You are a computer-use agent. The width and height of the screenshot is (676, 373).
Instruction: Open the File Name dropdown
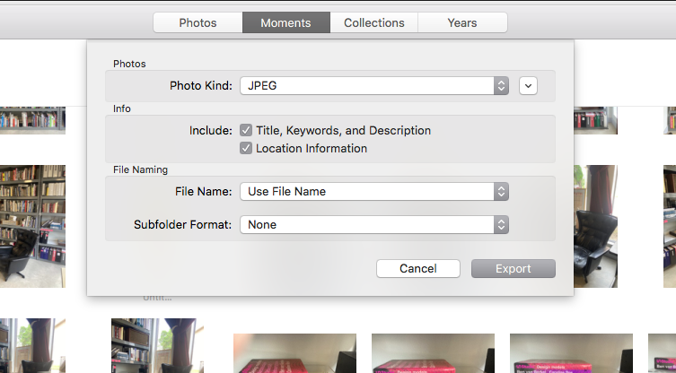pos(374,191)
